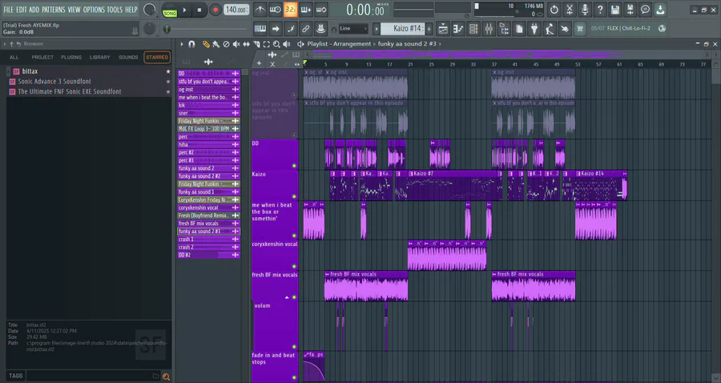Toggle multilink to controllers stamp icon

[320, 29]
